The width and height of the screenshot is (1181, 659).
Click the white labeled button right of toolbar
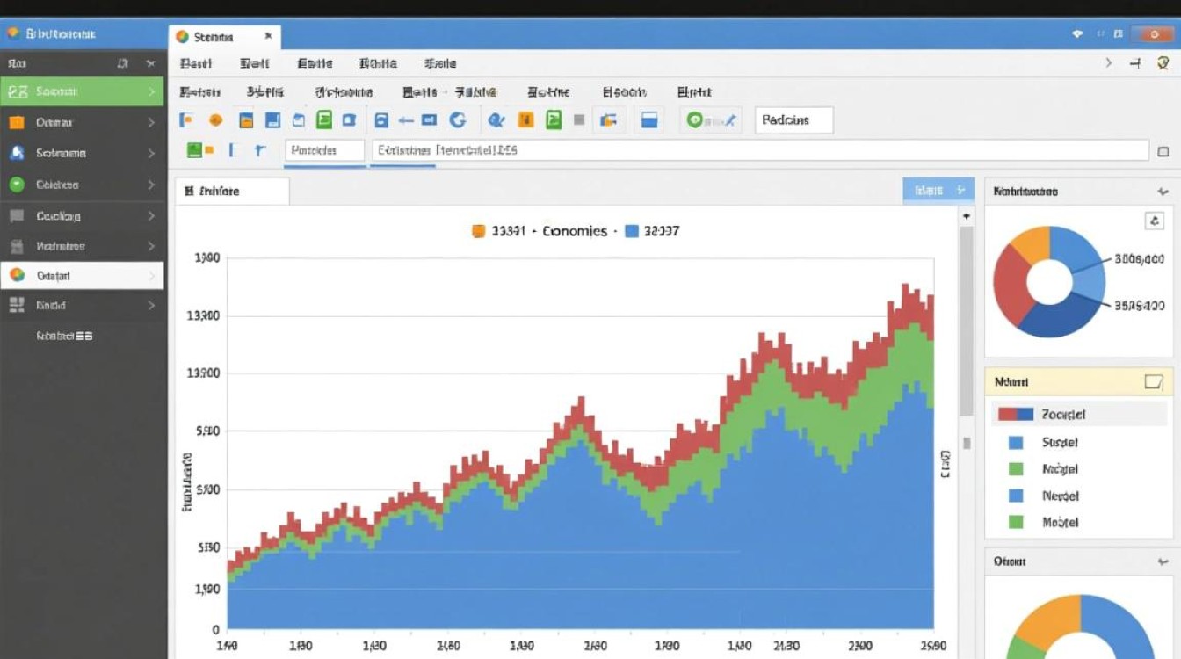pyautogui.click(x=793, y=120)
